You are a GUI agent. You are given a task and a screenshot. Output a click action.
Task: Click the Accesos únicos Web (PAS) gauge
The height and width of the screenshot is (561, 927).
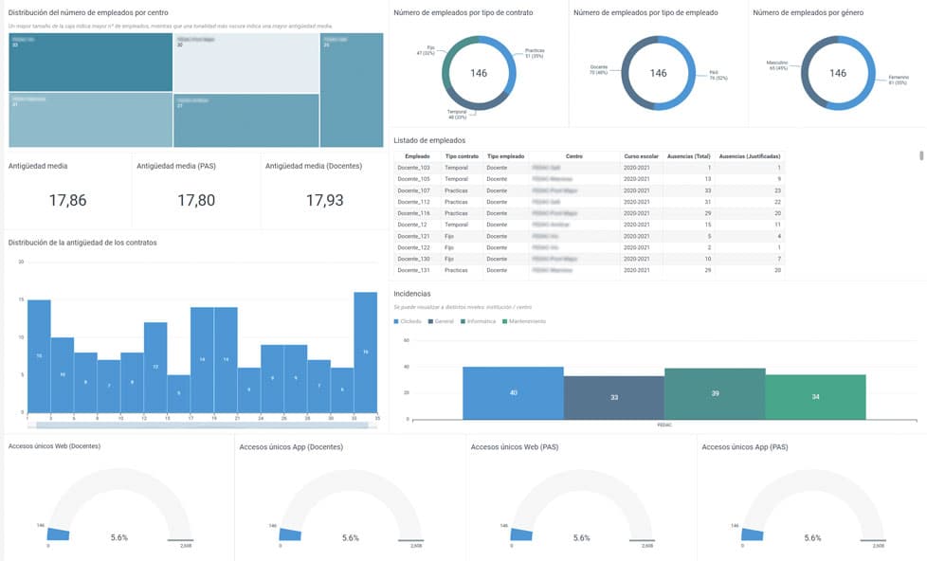pos(582,506)
